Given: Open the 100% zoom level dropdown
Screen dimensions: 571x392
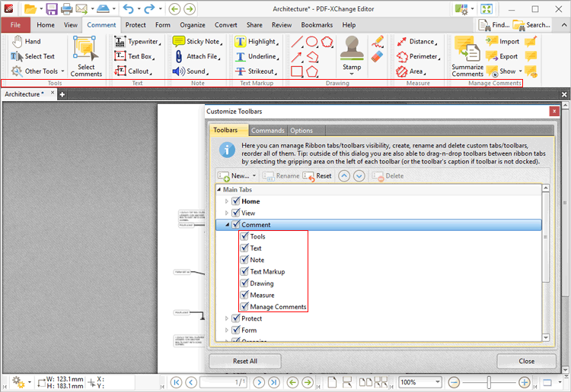Looking at the screenshot, I should click(437, 382).
